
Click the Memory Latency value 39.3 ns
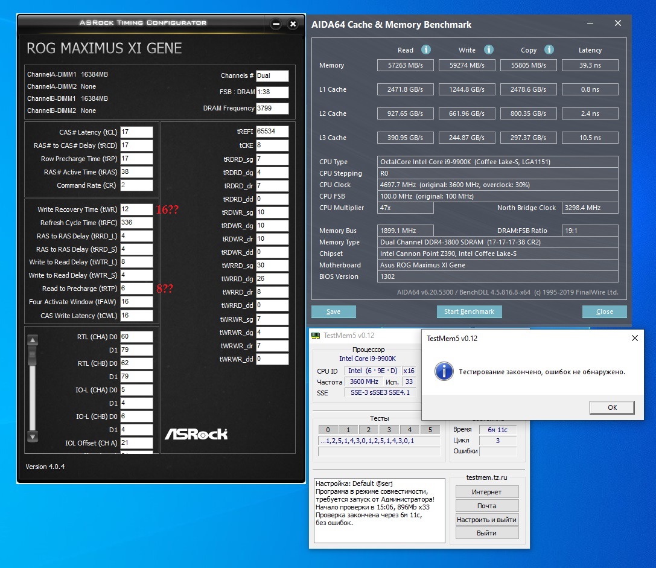pyautogui.click(x=590, y=65)
